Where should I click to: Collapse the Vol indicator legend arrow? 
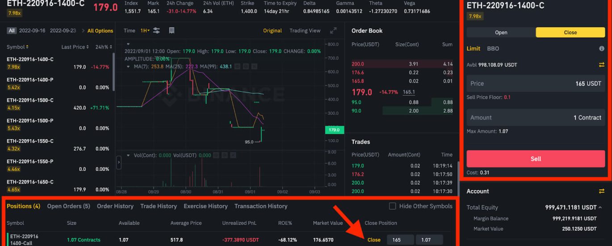pyautogui.click(x=129, y=155)
